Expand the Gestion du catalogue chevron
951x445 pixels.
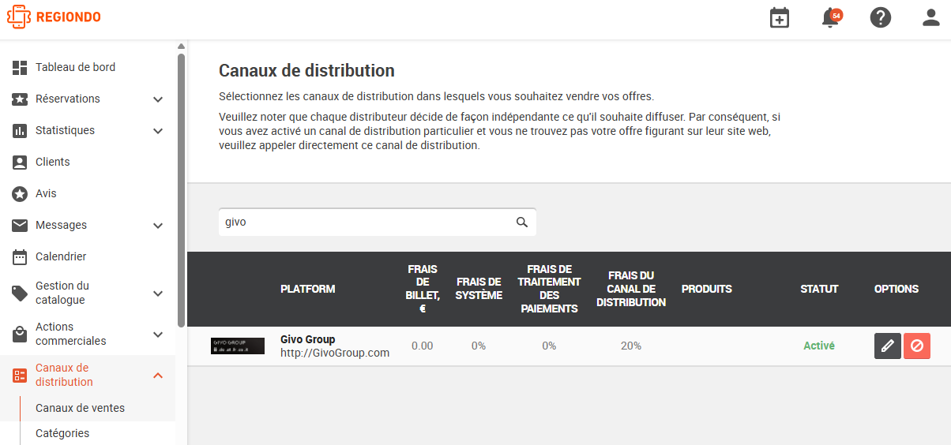click(x=158, y=294)
